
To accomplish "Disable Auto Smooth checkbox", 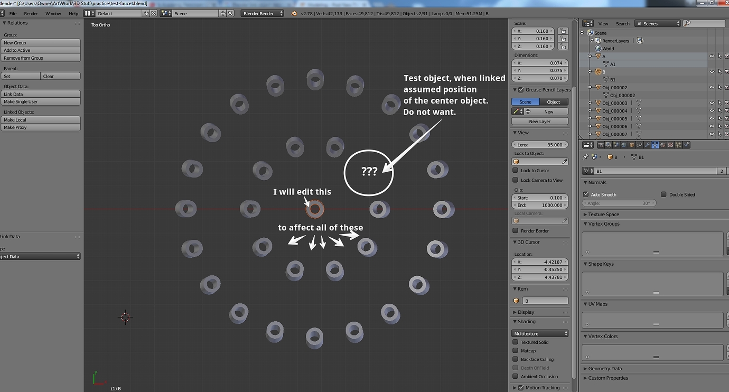I will (586, 194).
